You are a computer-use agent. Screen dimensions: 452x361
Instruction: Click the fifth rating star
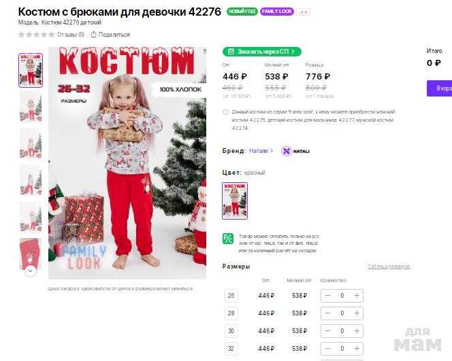(51, 35)
